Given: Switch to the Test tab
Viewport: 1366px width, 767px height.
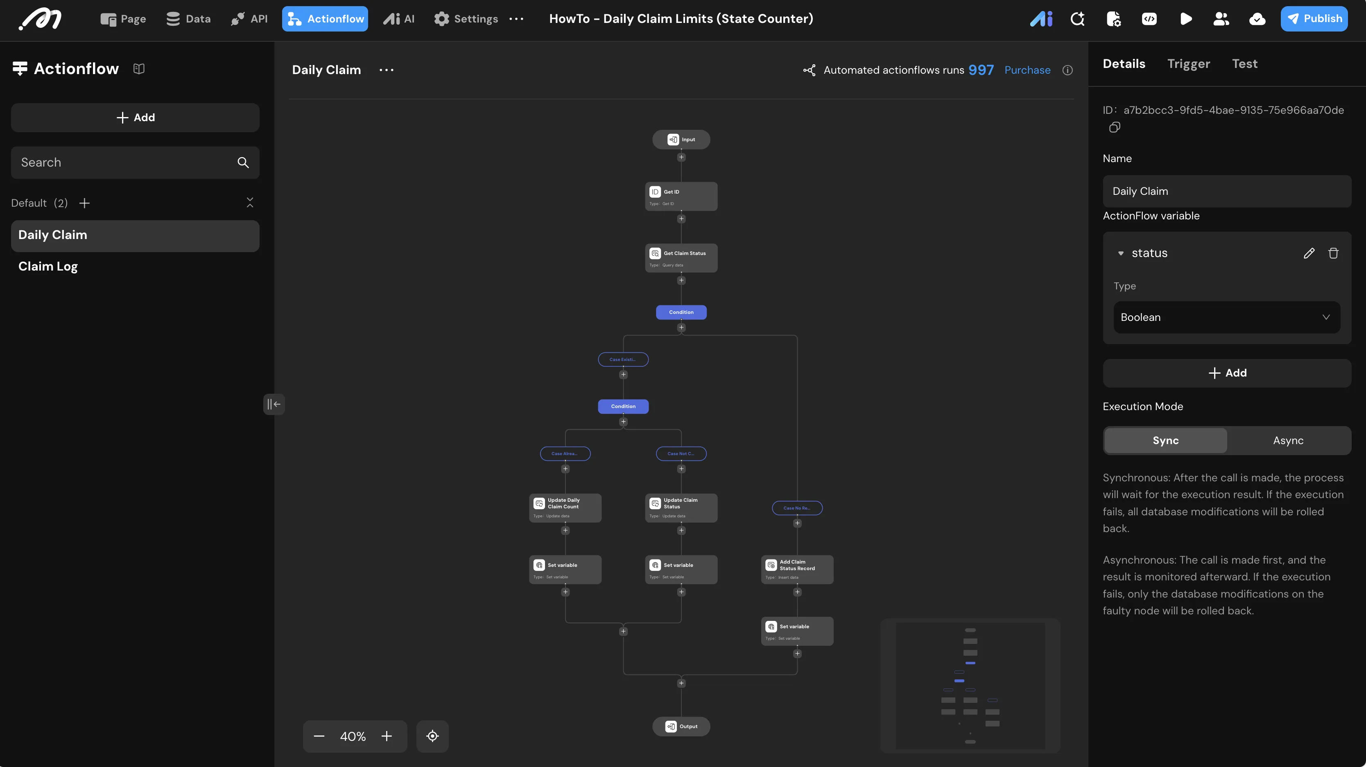Looking at the screenshot, I should [x=1244, y=64].
